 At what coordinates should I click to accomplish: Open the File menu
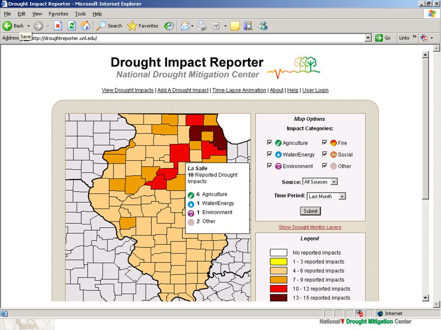pyautogui.click(x=7, y=14)
